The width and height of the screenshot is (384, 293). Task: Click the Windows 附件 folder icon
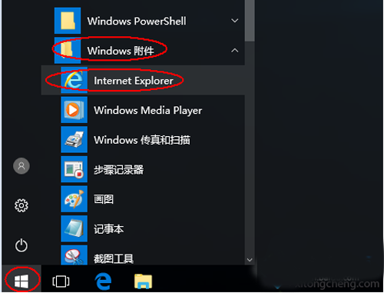point(68,50)
